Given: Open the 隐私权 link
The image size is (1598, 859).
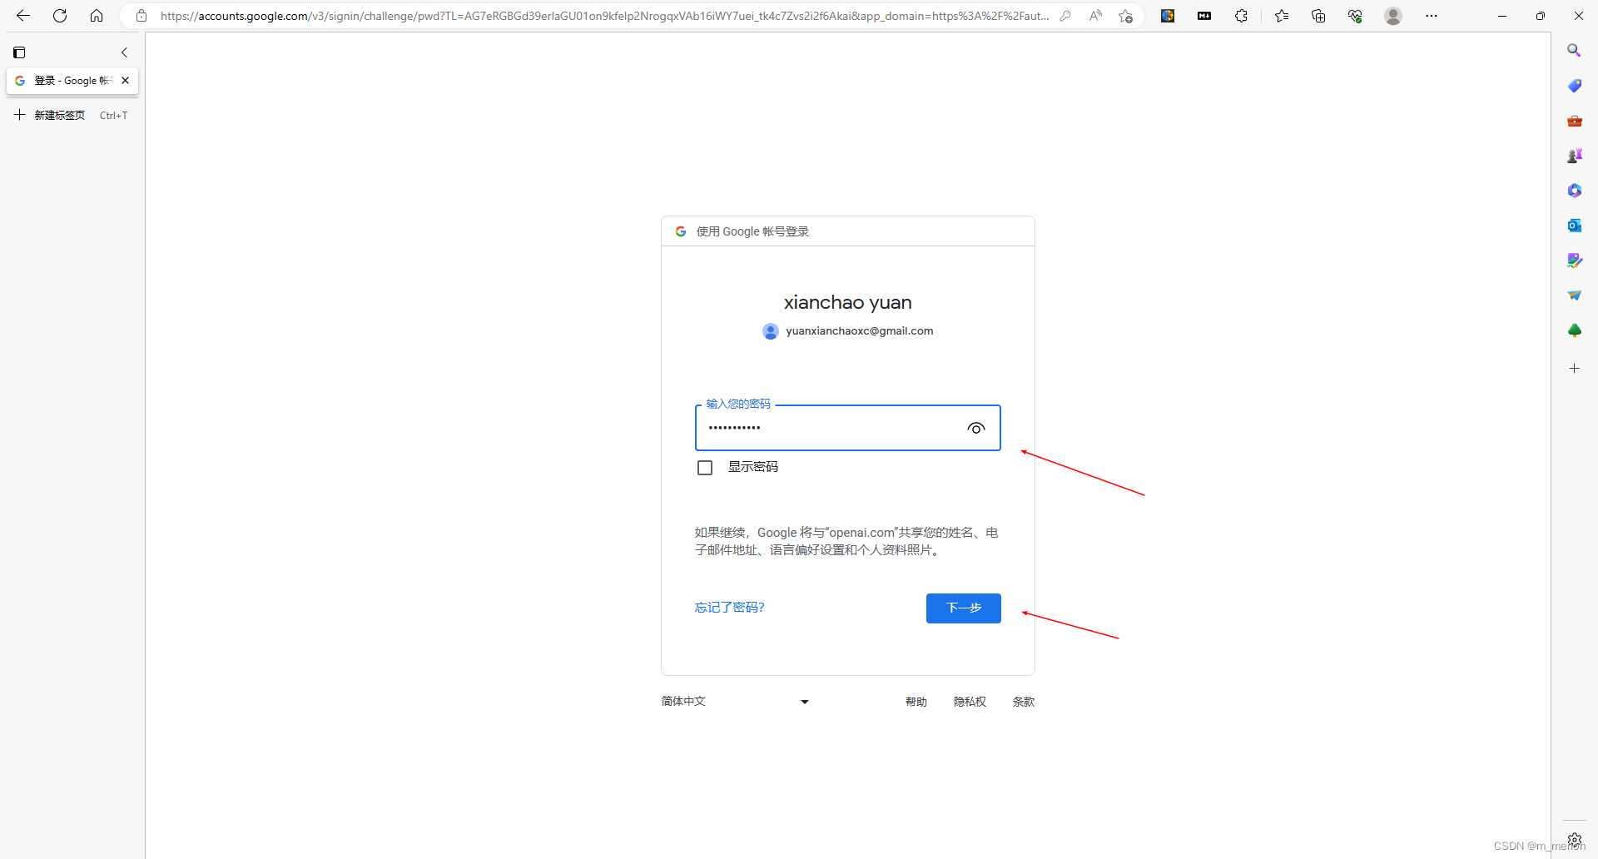Looking at the screenshot, I should pos(970,702).
